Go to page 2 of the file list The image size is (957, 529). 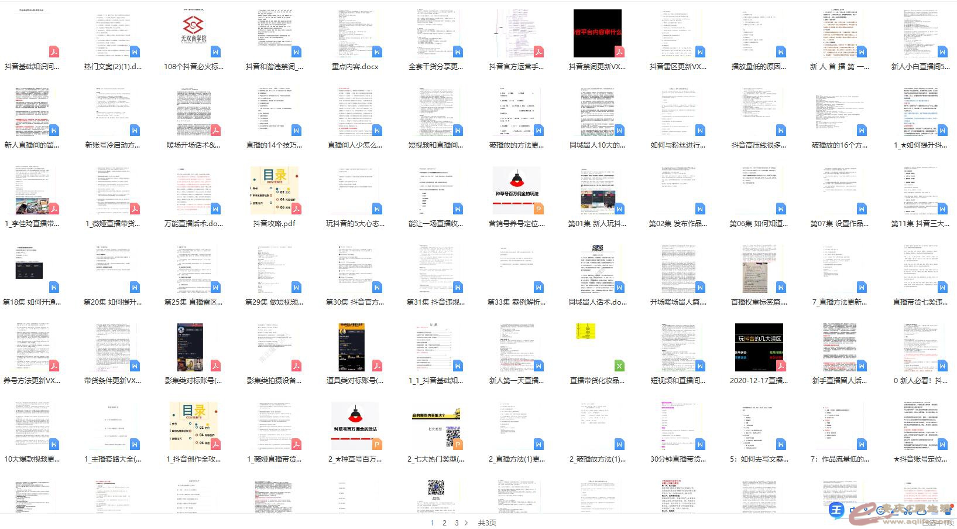tap(444, 523)
